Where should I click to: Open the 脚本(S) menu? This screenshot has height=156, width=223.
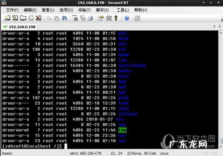point(103,10)
